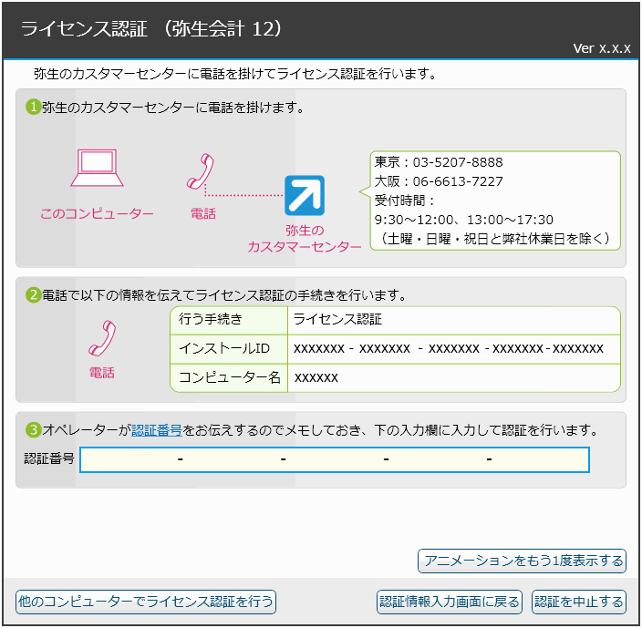
Task: Click the pink laptop computer icon
Action: click(97, 169)
